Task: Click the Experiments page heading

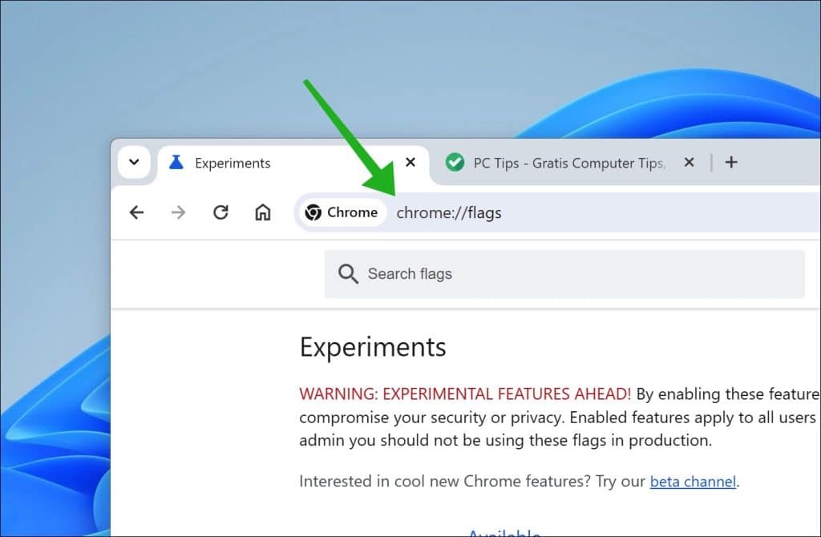Action: point(373,348)
